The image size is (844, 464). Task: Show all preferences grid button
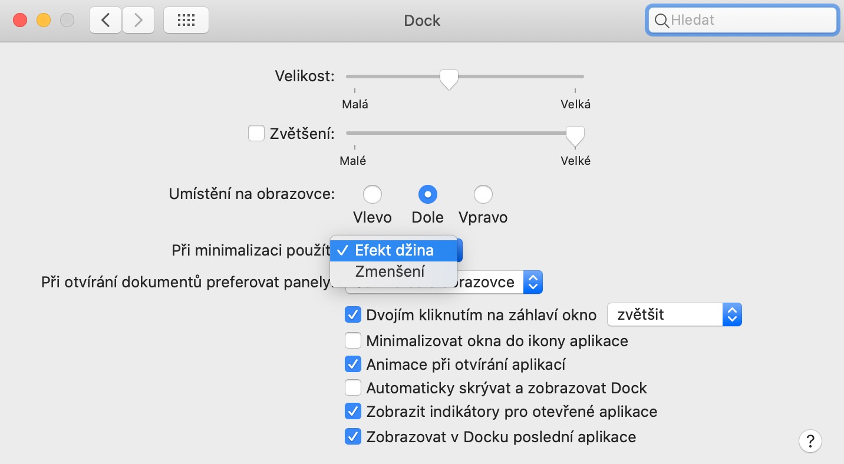(x=186, y=21)
